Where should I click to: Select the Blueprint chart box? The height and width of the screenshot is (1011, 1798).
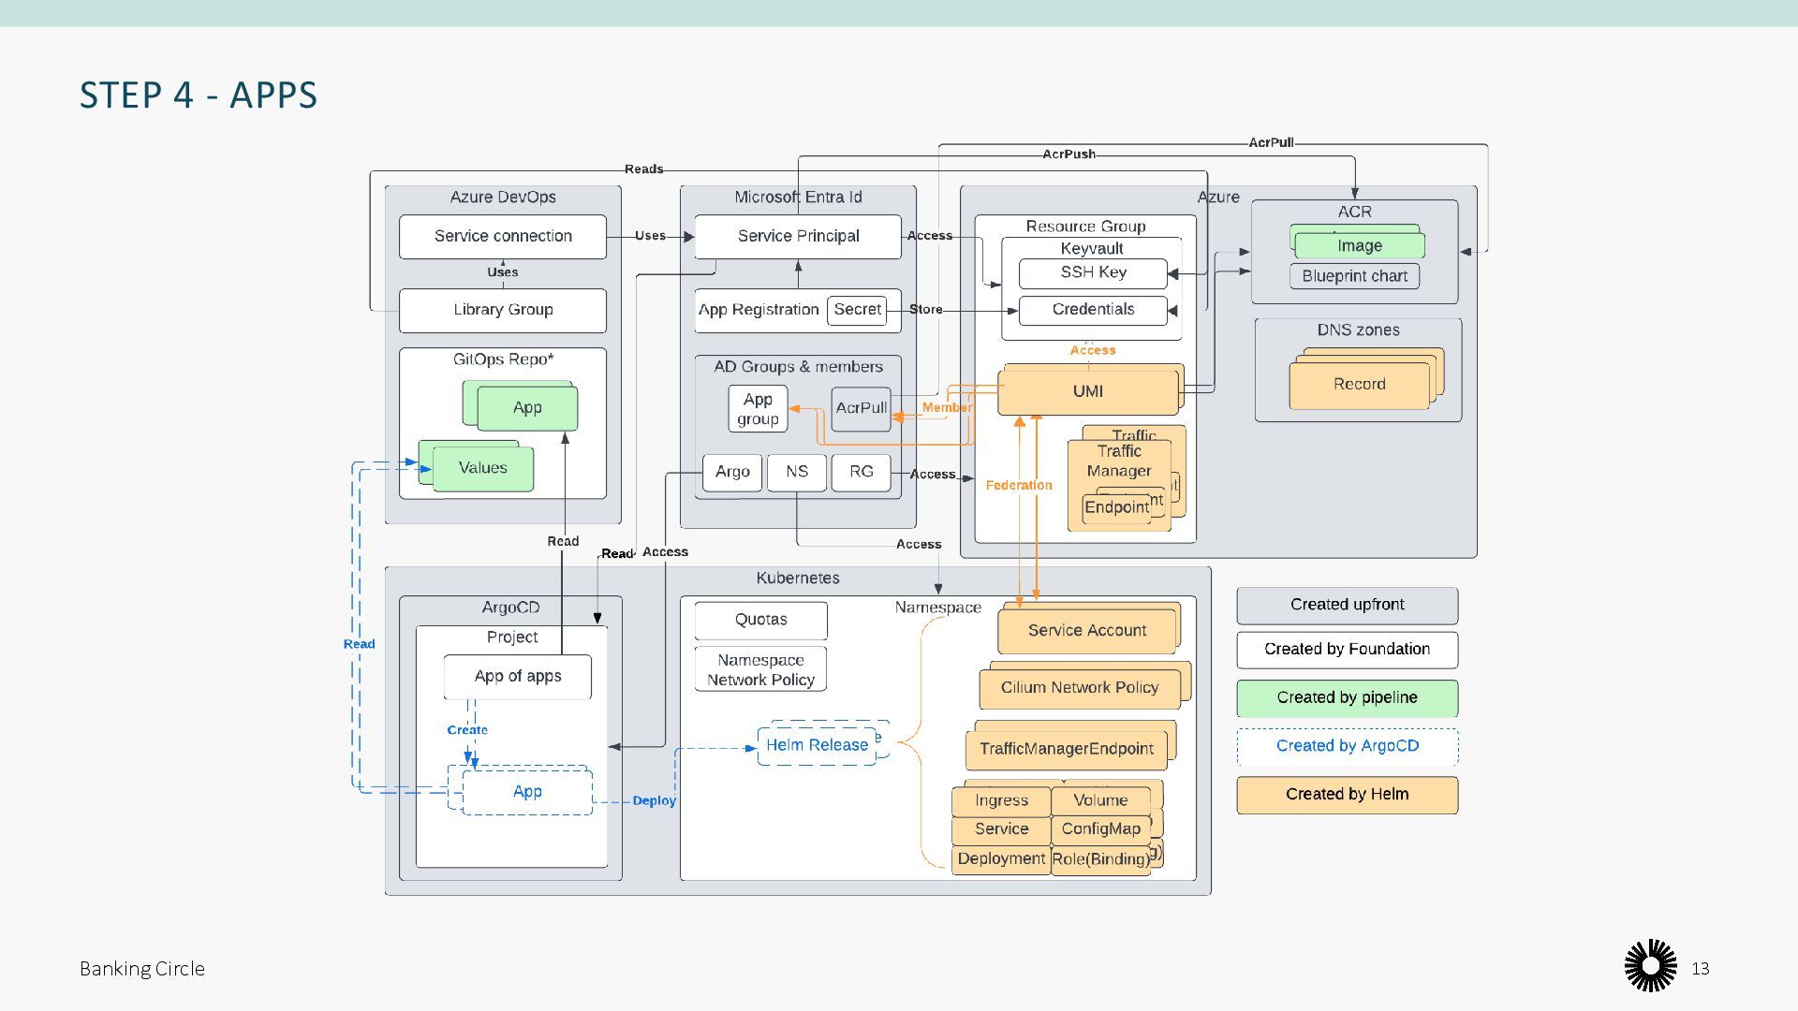coord(1354,276)
